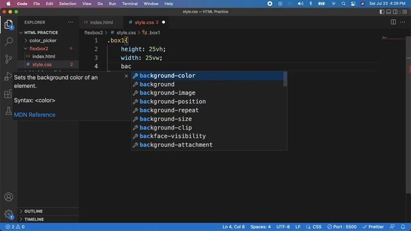The height and width of the screenshot is (231, 411).
Task: Click the suggestion list scrollbar
Action: 285,79
